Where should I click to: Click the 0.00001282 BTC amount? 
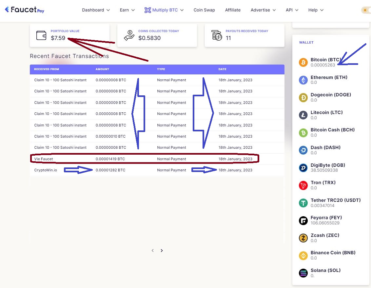click(110, 170)
